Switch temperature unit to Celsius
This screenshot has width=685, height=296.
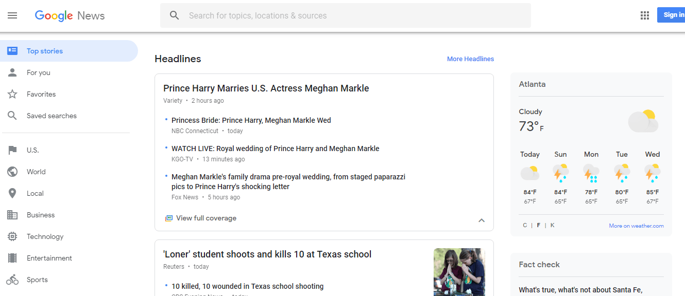tap(525, 225)
